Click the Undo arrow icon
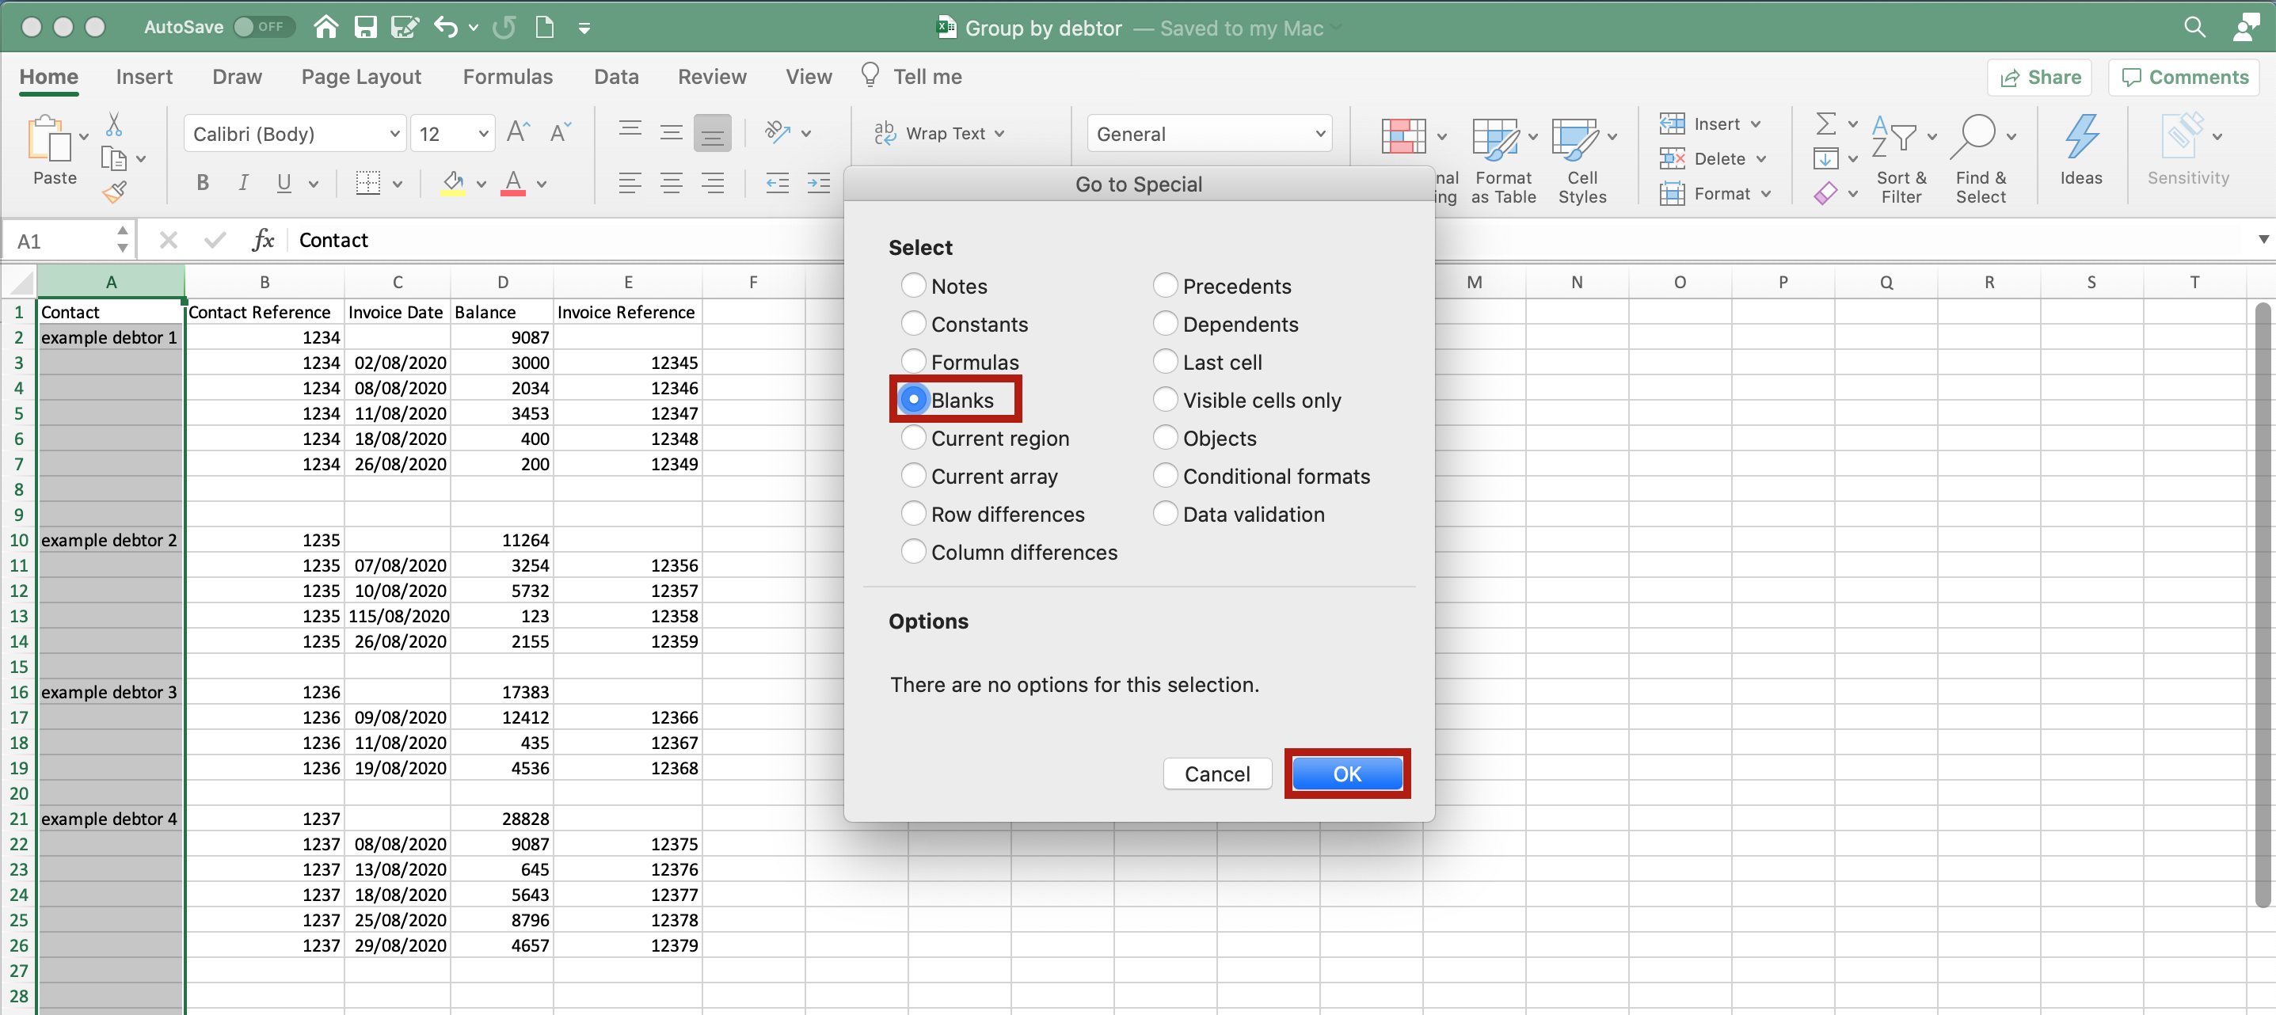 [446, 28]
